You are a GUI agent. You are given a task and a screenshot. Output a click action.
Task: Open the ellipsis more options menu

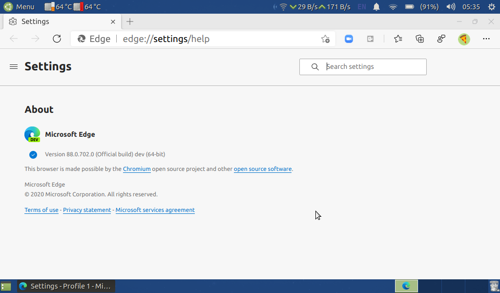(x=486, y=39)
